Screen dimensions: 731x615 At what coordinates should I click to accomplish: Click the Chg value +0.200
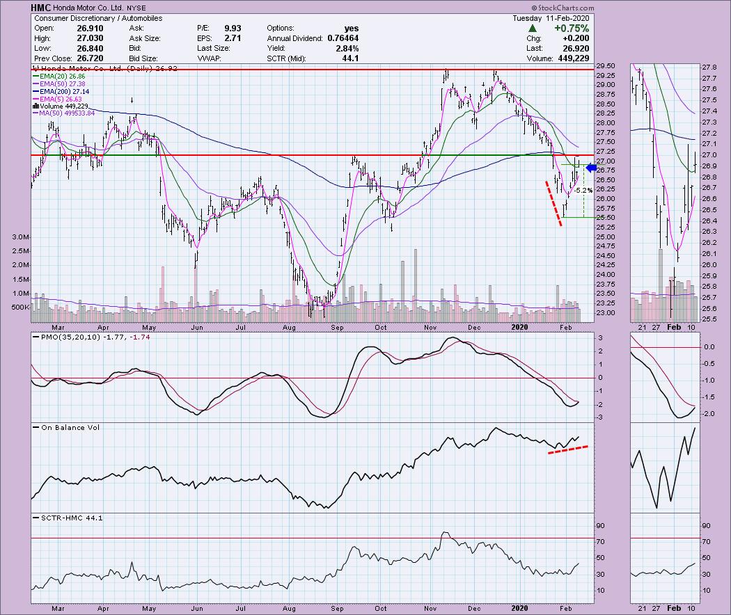[x=577, y=38]
